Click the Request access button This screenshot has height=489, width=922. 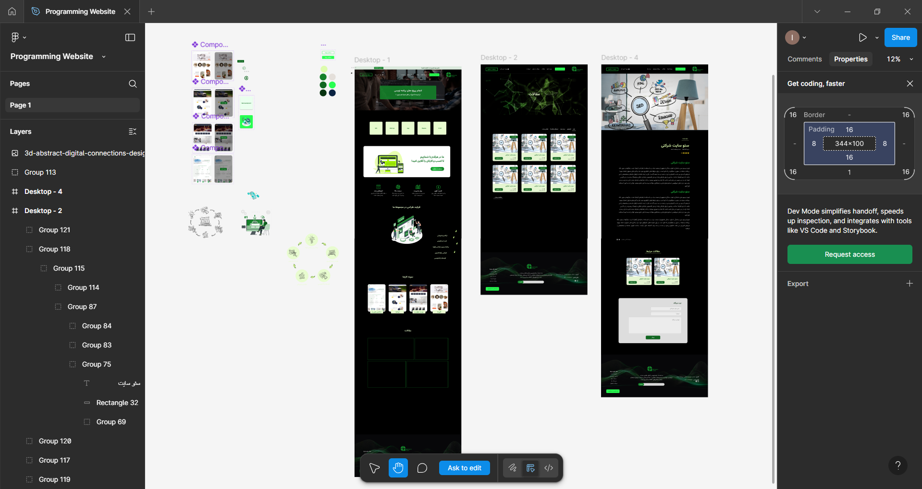pos(849,254)
